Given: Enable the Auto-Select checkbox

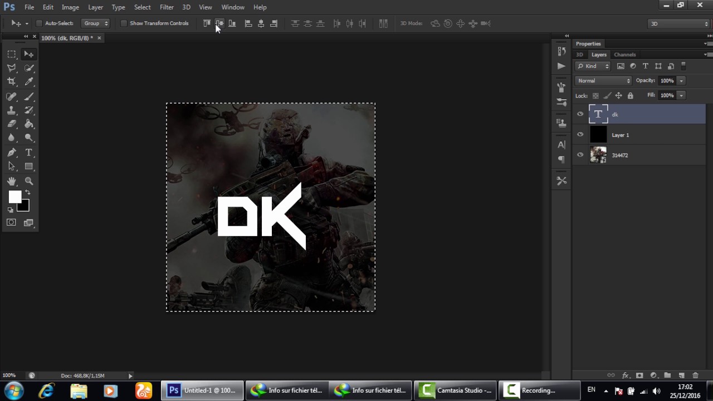Looking at the screenshot, I should (39, 23).
